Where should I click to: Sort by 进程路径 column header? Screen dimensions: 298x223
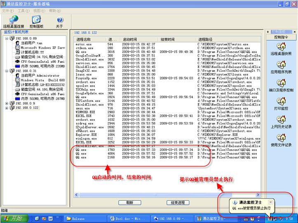pyautogui.click(x=228, y=40)
